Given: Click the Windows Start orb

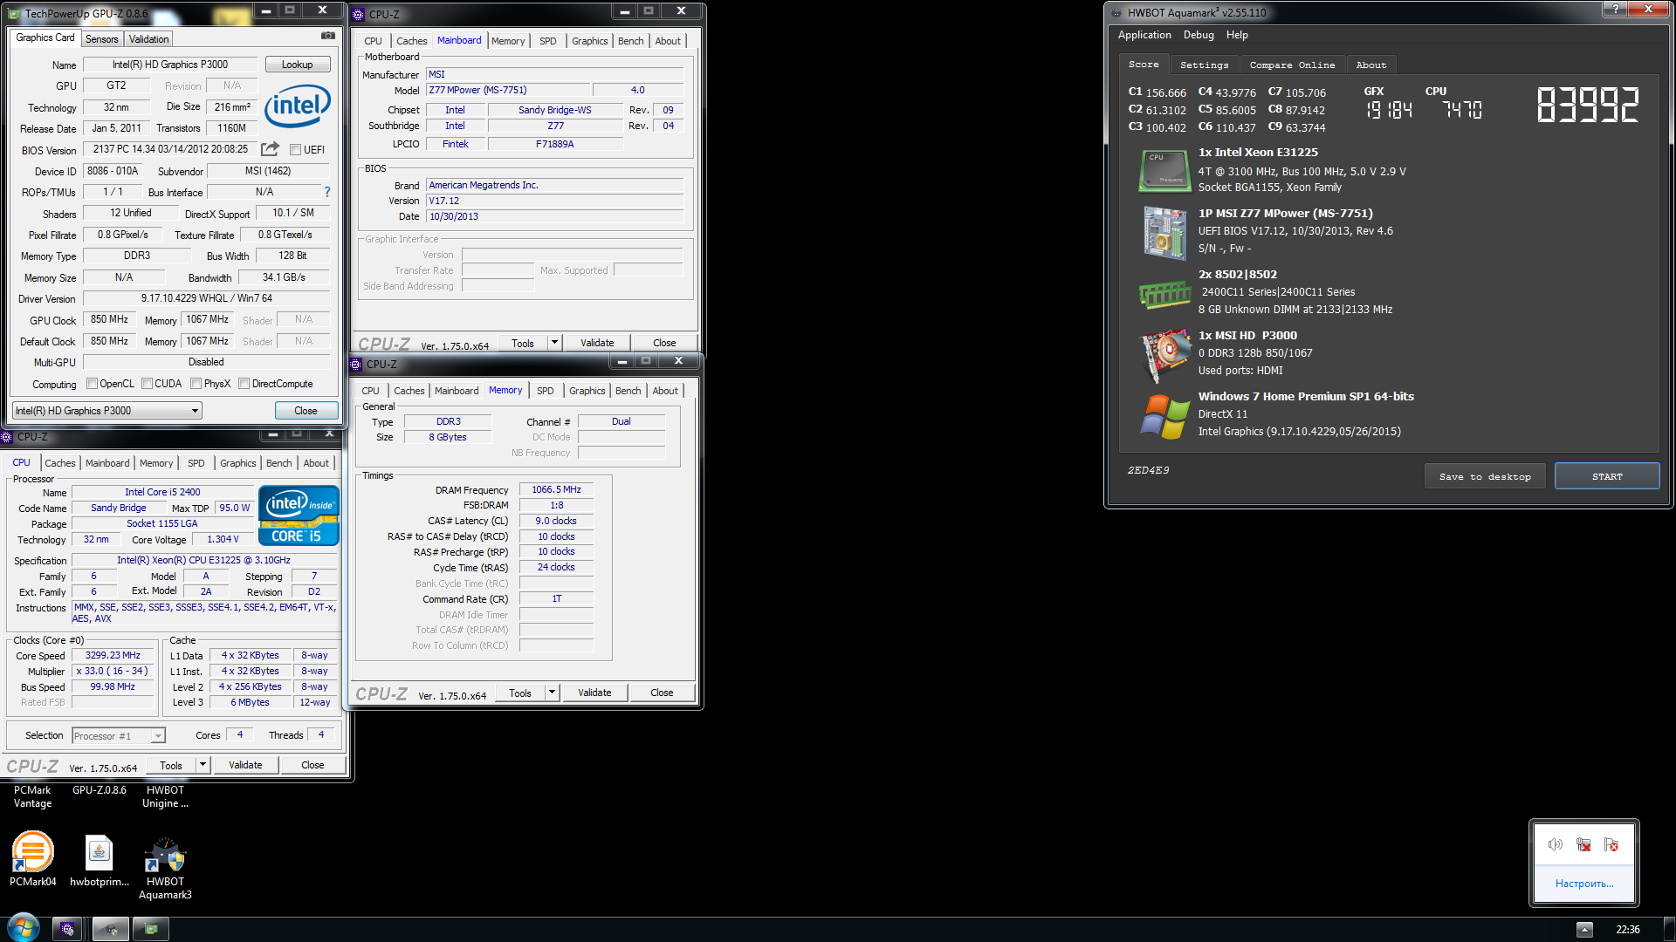Looking at the screenshot, I should tap(24, 928).
